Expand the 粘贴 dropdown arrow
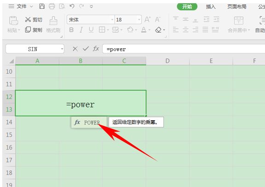 [19, 30]
